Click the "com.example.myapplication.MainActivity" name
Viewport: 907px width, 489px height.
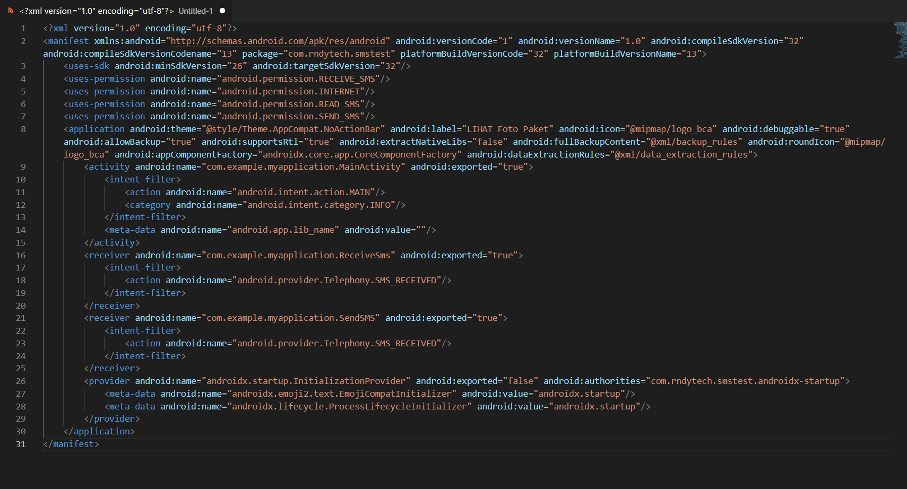point(304,167)
